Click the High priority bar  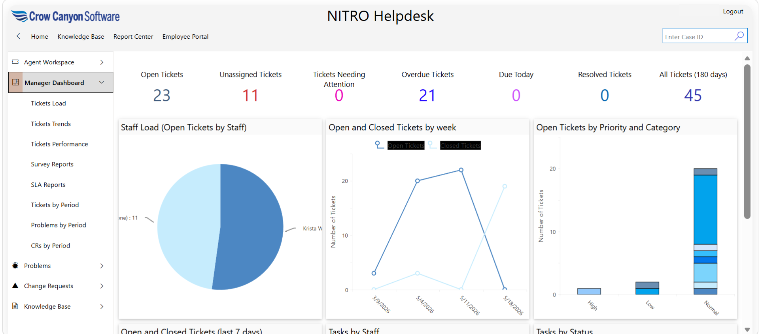click(x=589, y=291)
